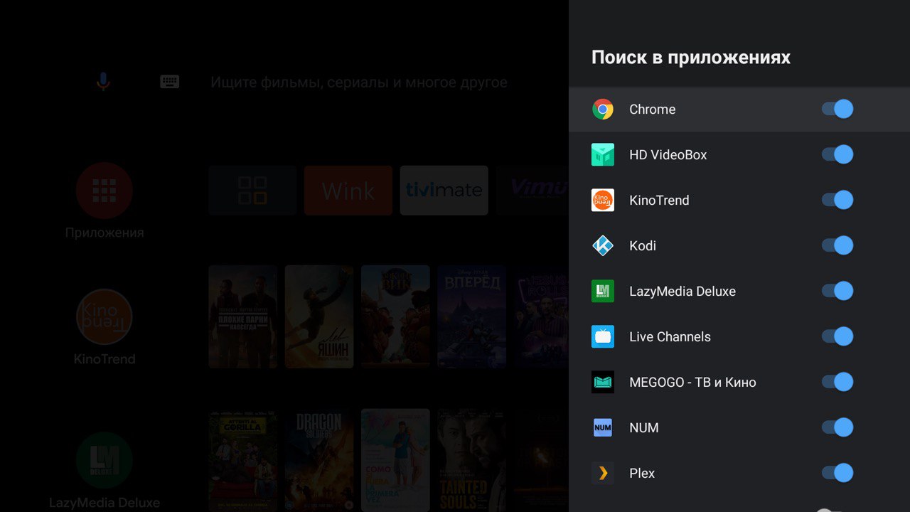Open the Como poster in LazyMedia row
910x512 pixels.
395,460
